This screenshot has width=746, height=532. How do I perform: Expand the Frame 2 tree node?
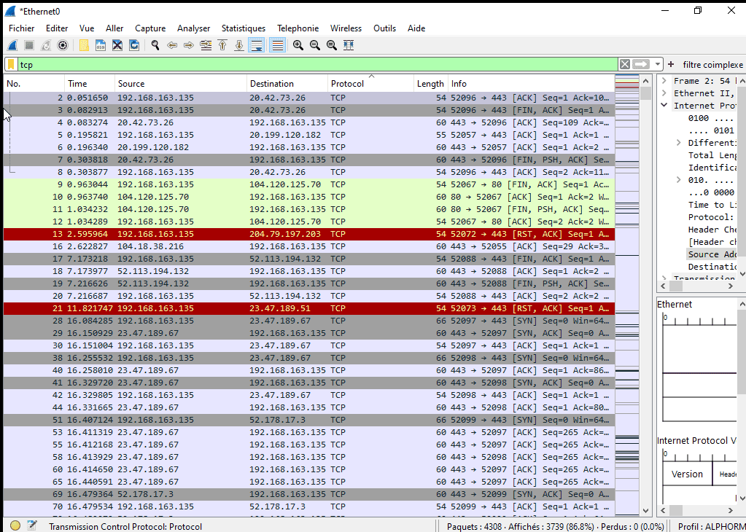664,81
